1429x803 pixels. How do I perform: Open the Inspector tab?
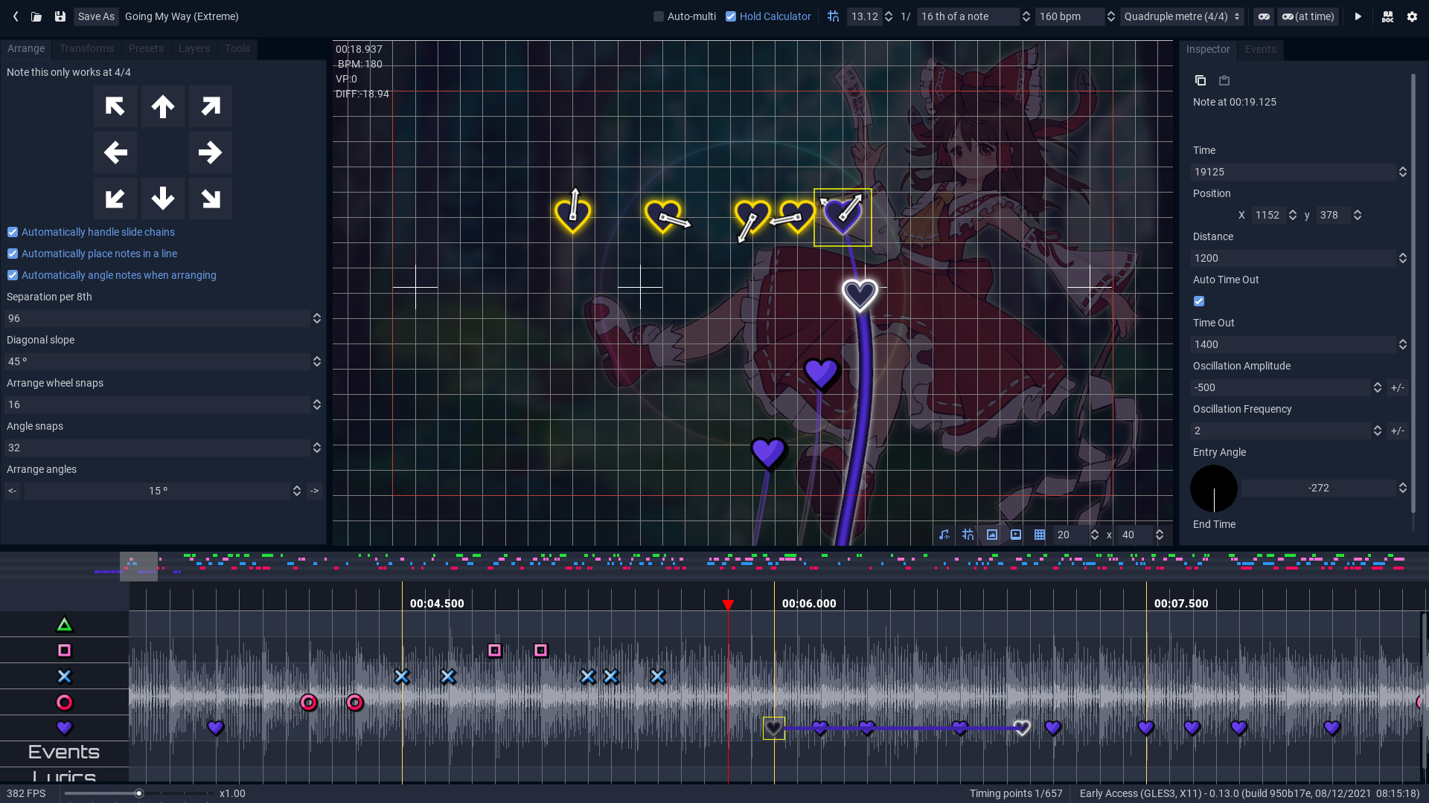1208,49
